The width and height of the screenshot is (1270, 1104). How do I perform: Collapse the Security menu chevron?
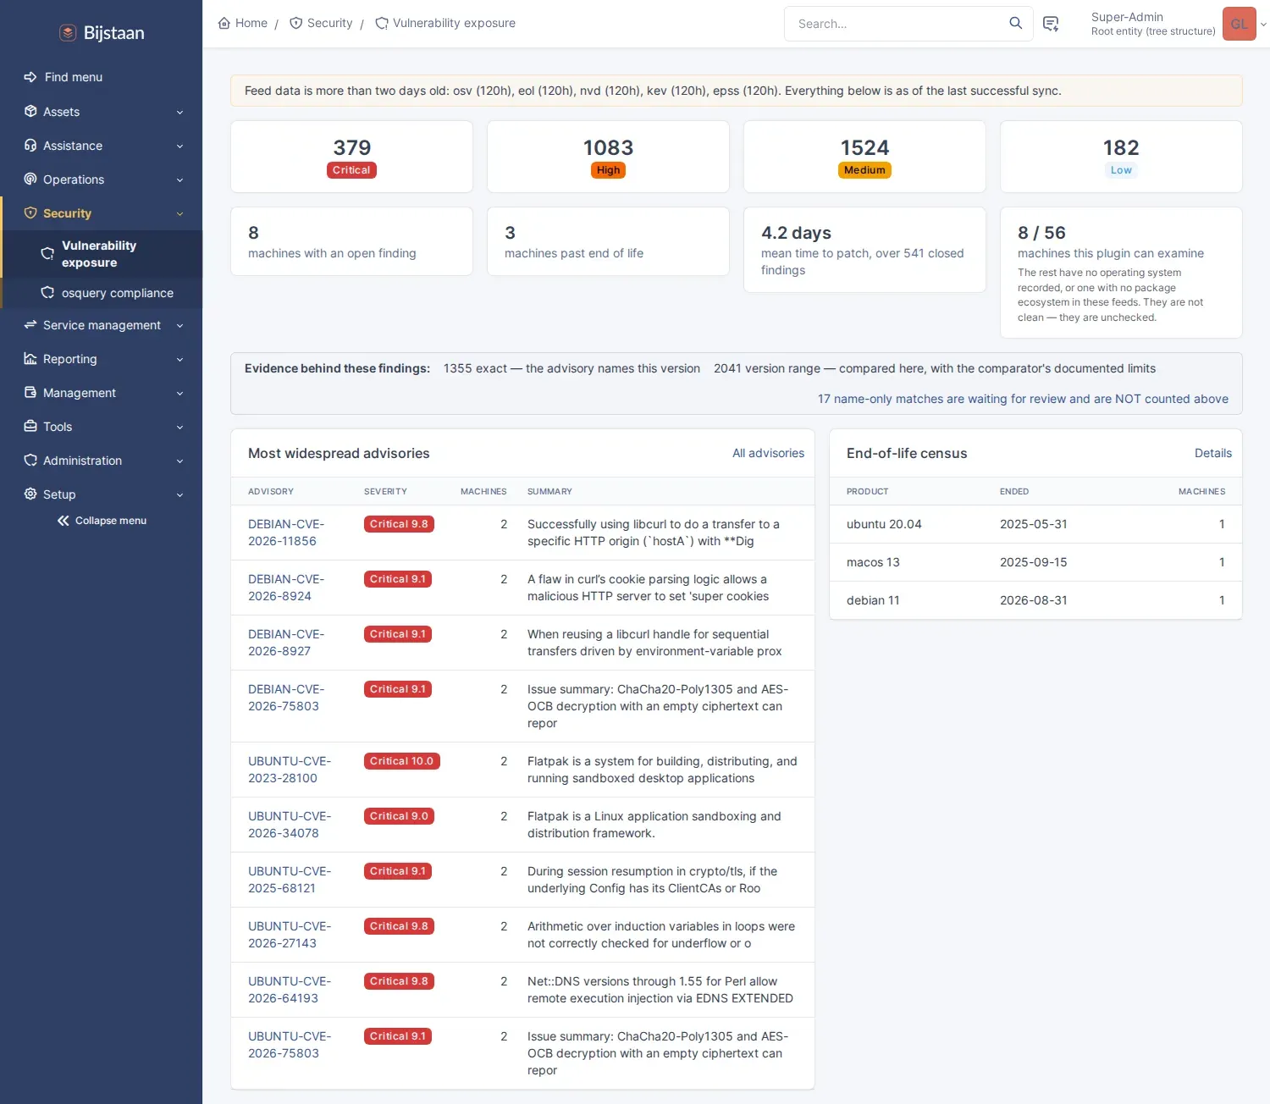[x=179, y=214]
